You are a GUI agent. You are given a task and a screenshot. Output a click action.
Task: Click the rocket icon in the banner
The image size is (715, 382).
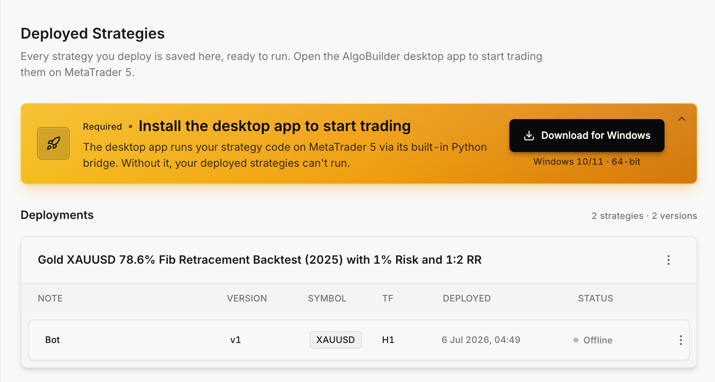(53, 143)
